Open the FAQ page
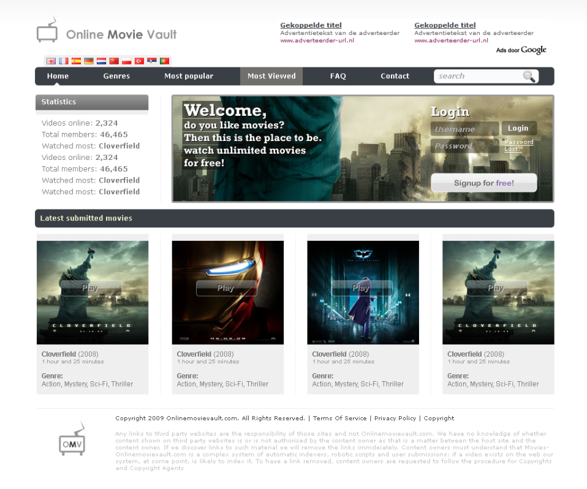 pos(338,76)
